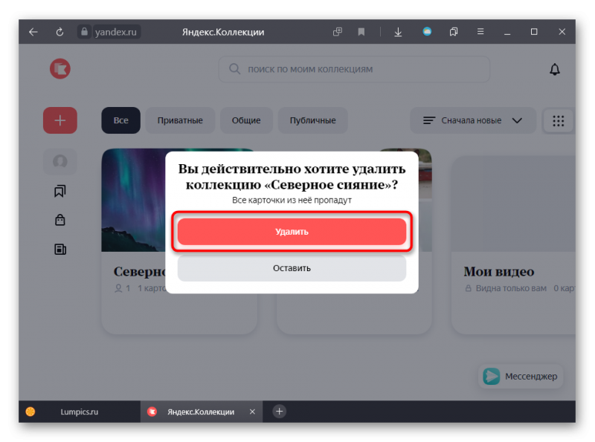
Task: Focus the search my collections field
Action: [x=354, y=69]
